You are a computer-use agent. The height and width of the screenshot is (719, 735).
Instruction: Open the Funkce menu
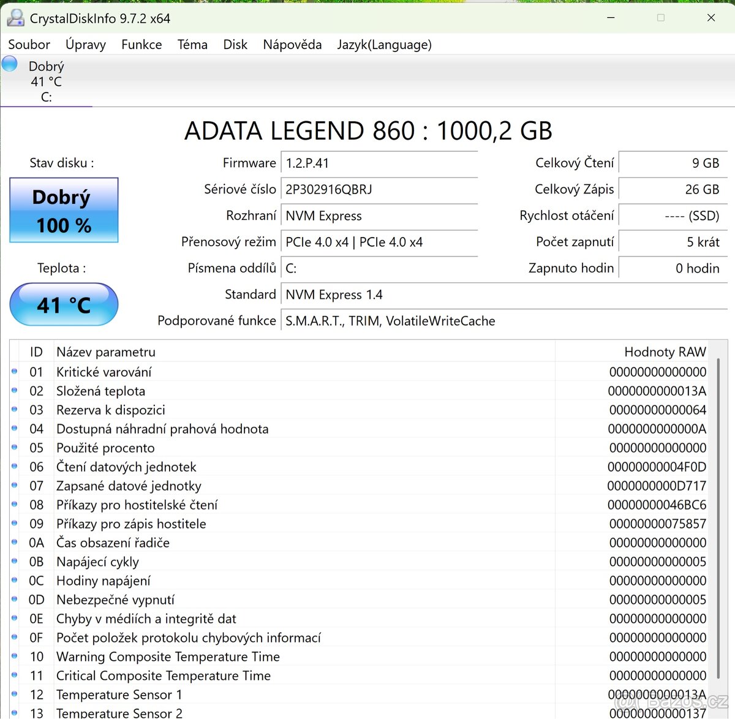tap(141, 44)
